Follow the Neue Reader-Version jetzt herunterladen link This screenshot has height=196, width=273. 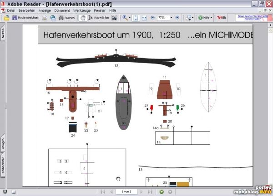click(253, 17)
